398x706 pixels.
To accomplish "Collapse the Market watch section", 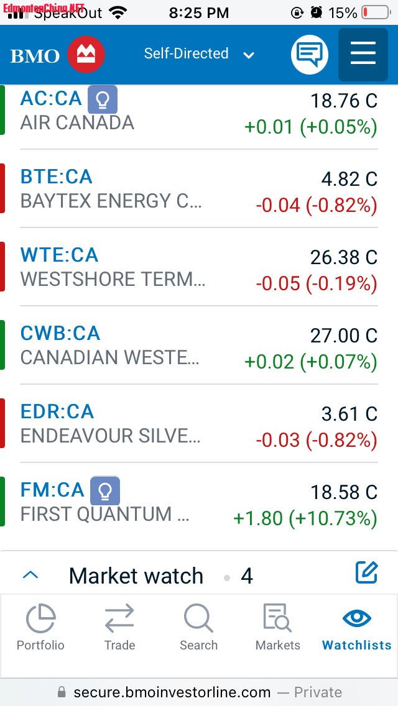I will tap(30, 575).
